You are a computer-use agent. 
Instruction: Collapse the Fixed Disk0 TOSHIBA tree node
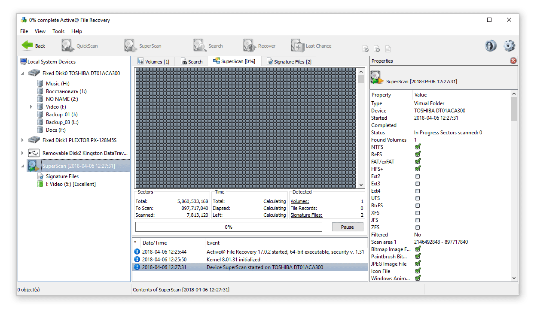point(23,73)
